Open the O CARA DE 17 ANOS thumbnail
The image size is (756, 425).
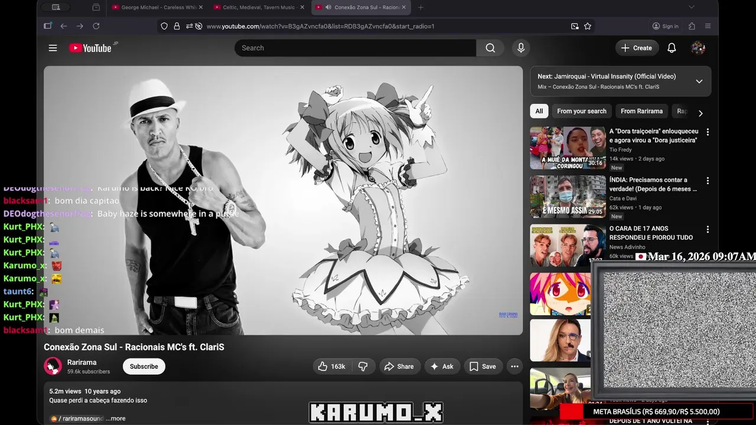(568, 244)
